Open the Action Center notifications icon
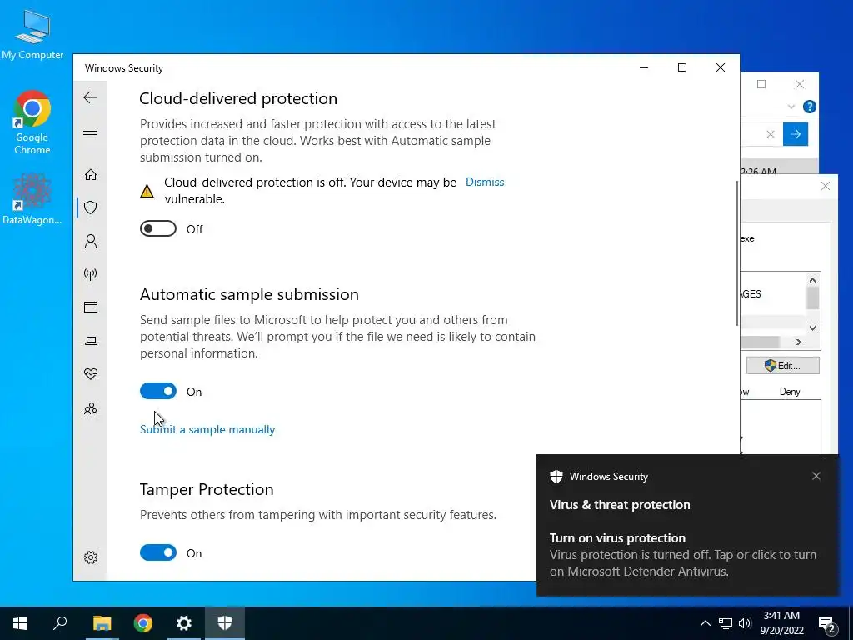The height and width of the screenshot is (640, 853). pyautogui.click(x=827, y=624)
